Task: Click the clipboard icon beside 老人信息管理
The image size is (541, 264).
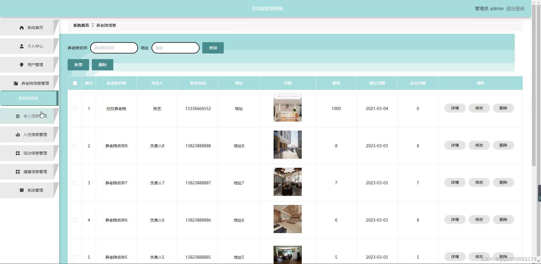Action: [18, 116]
